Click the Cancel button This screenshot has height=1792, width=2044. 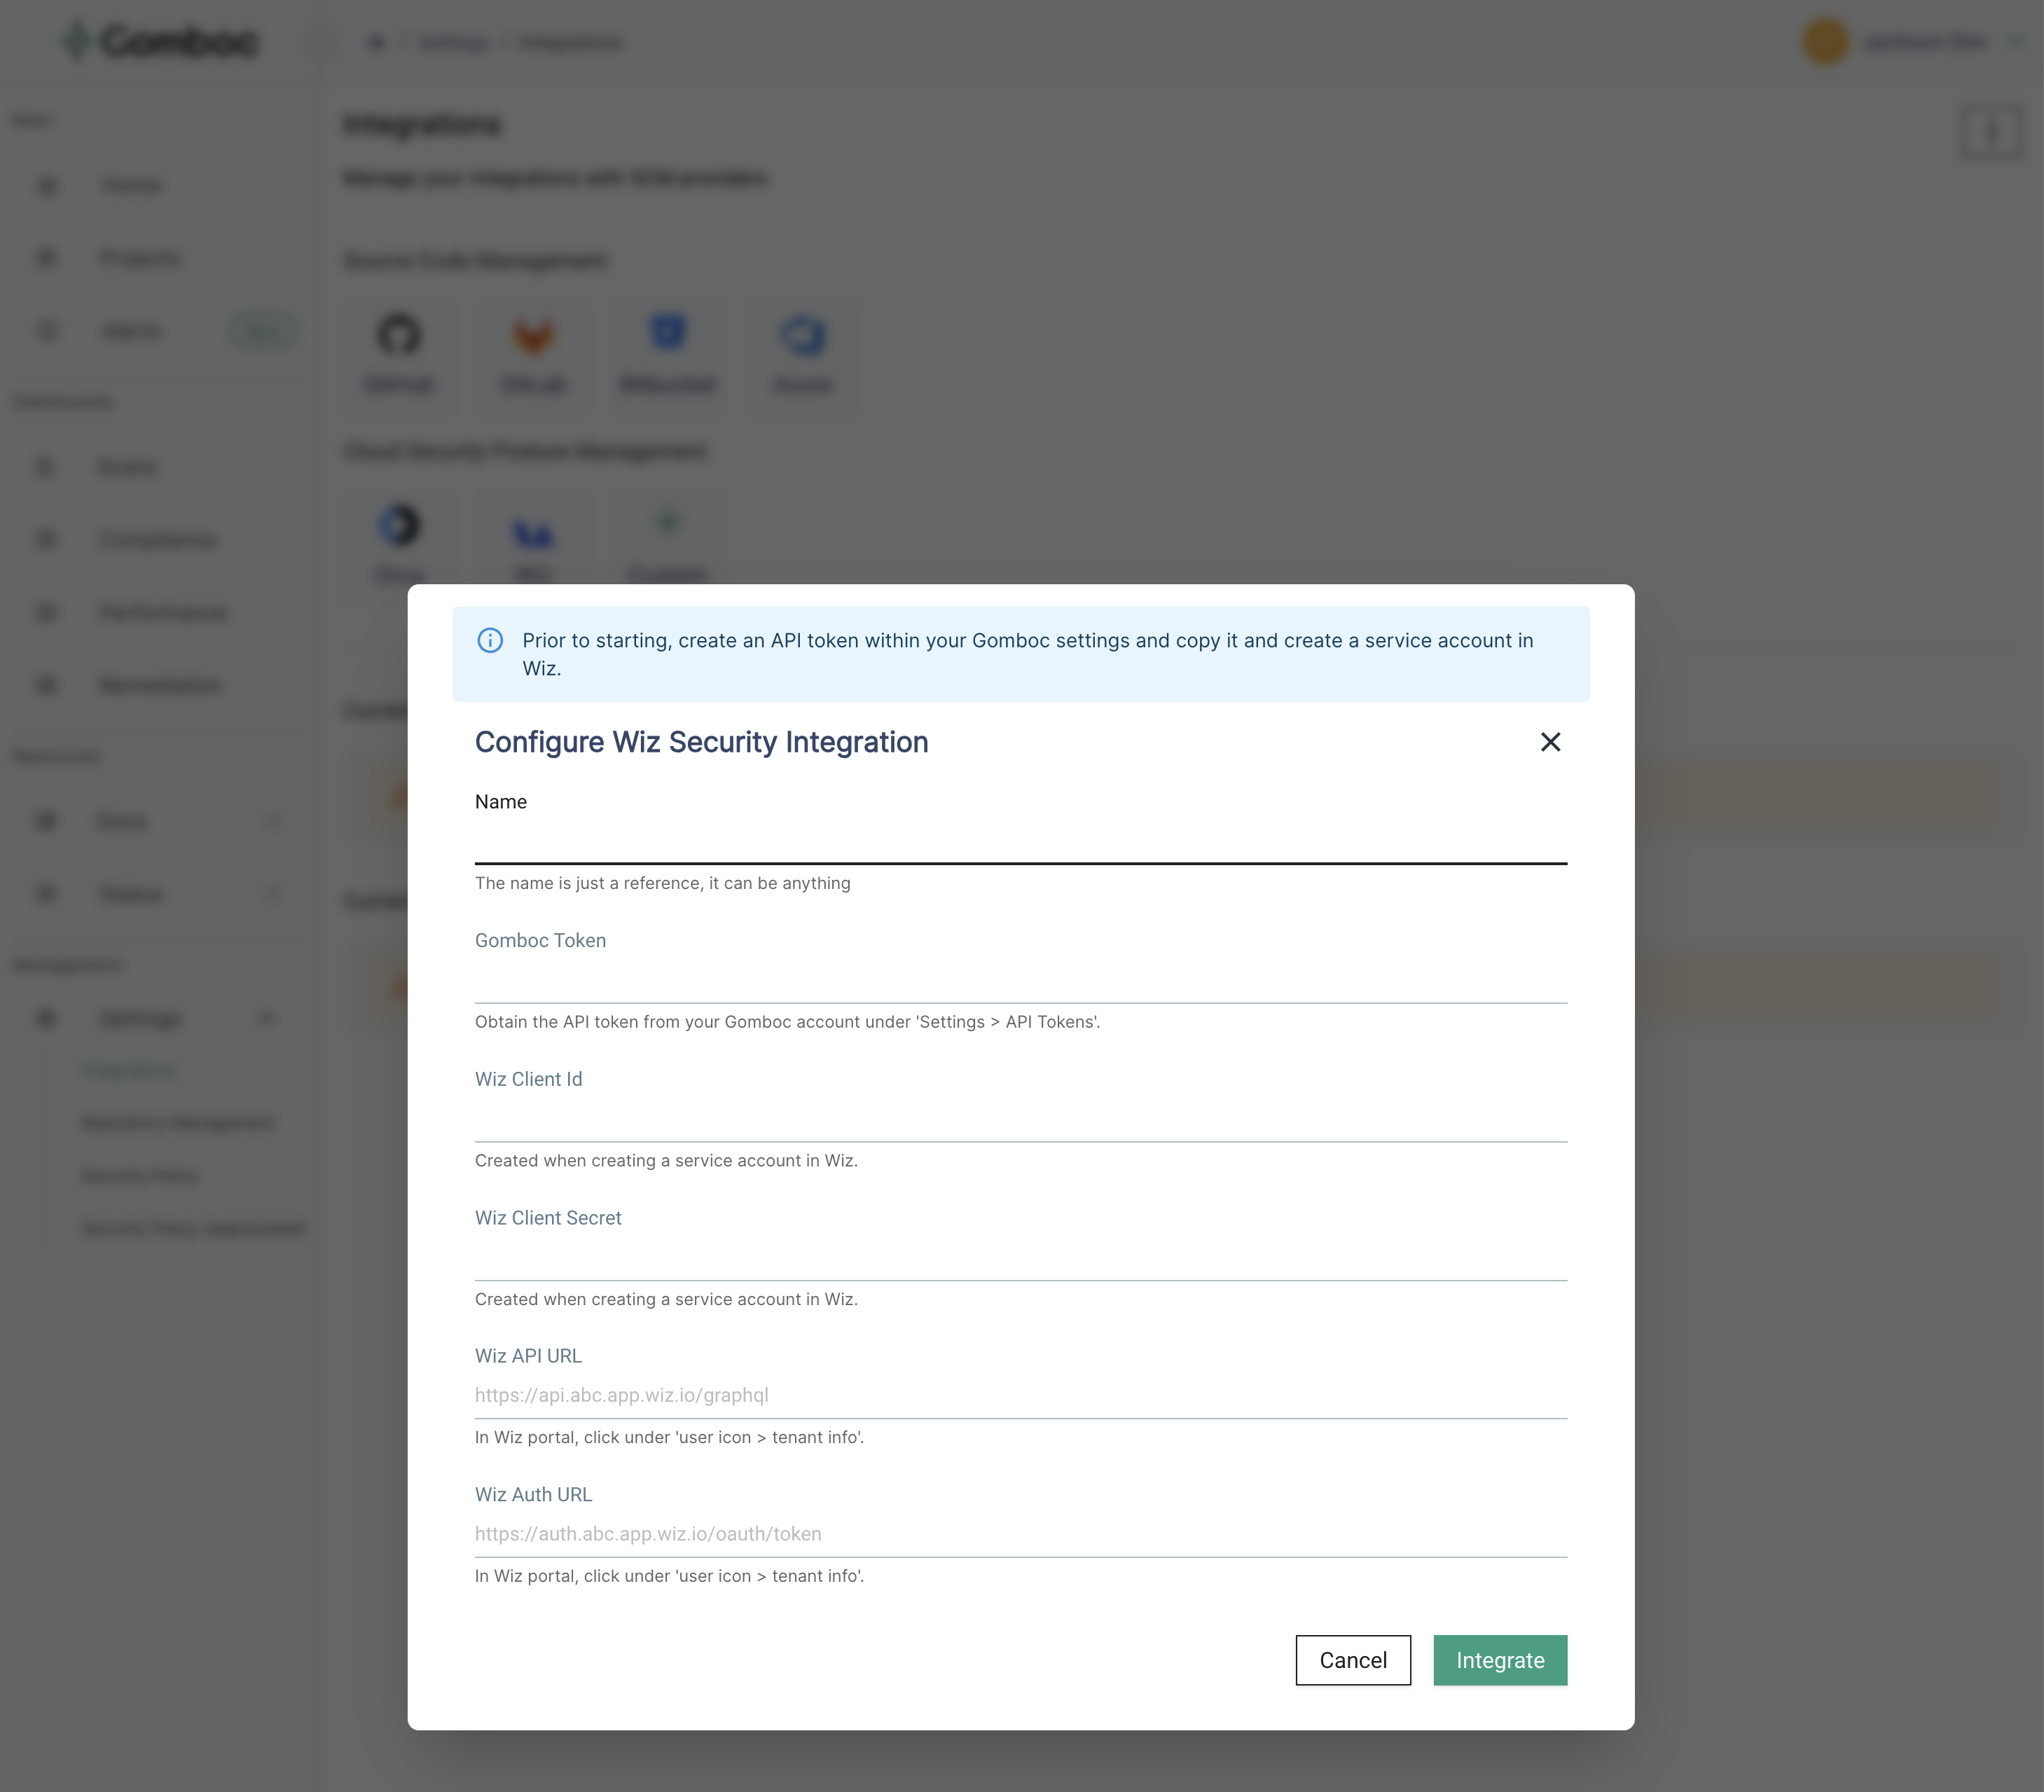[1353, 1660]
